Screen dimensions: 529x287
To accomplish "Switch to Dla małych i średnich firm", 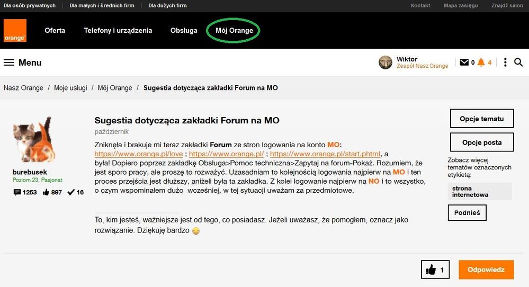I will click(x=102, y=5).
